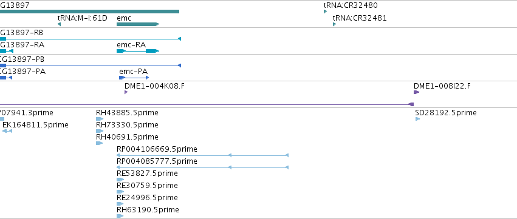
Task: Click the RE30759.5prime label
Action: click(148, 186)
